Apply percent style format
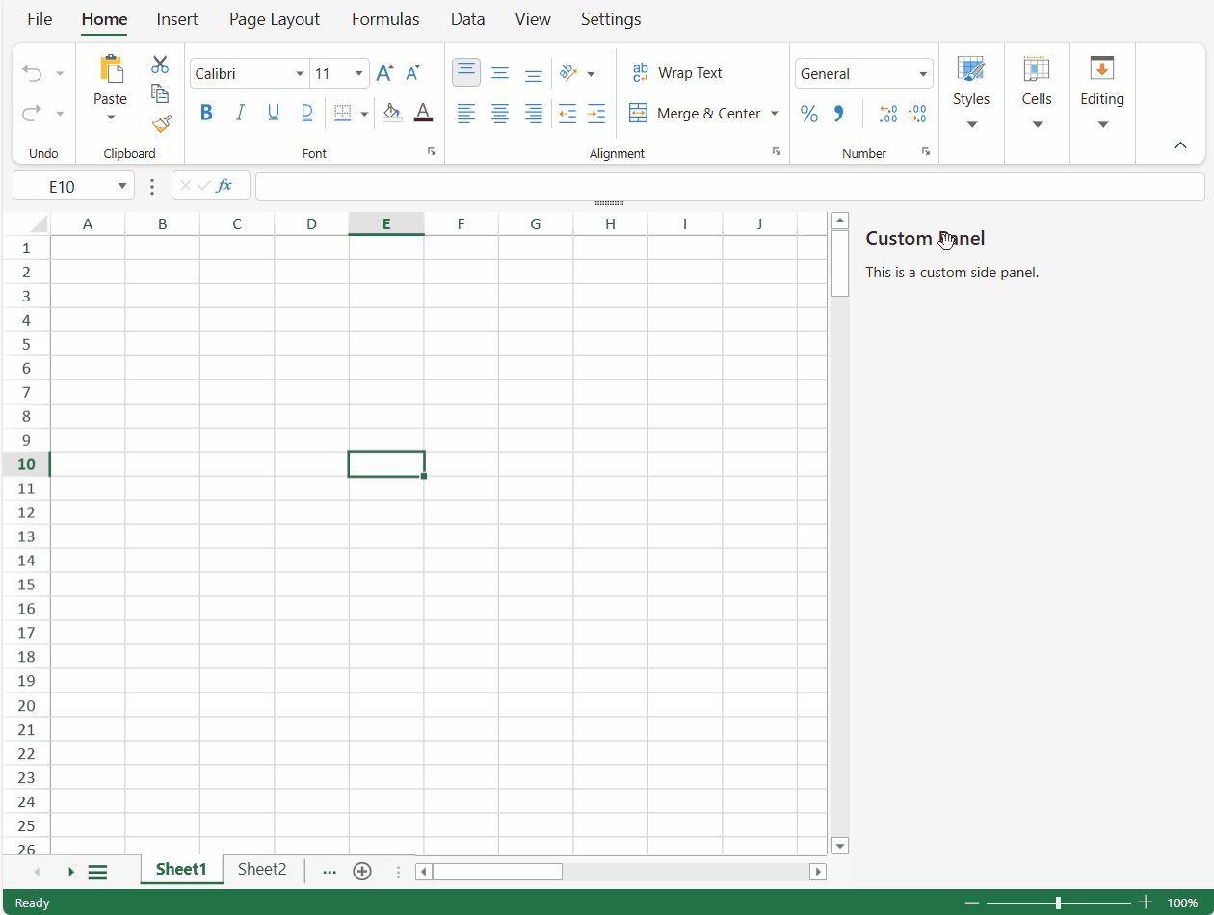Image resolution: width=1214 pixels, height=915 pixels. pyautogui.click(x=809, y=115)
